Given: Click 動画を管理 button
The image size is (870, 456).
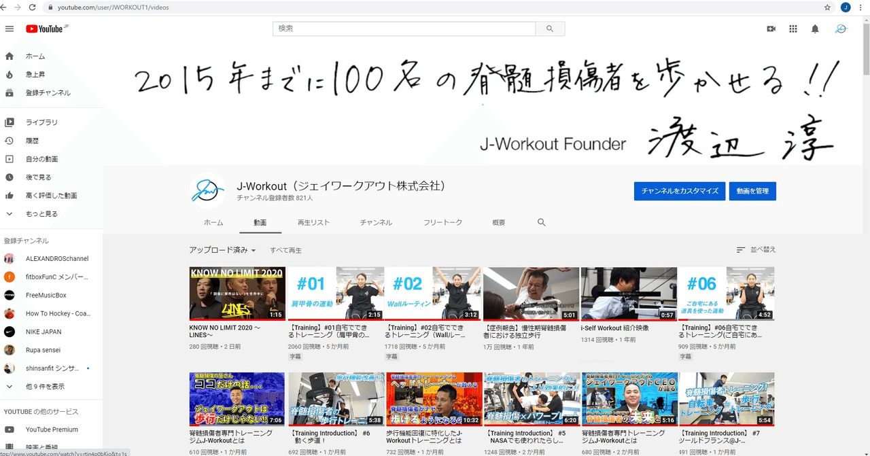Looking at the screenshot, I should pyautogui.click(x=753, y=191).
